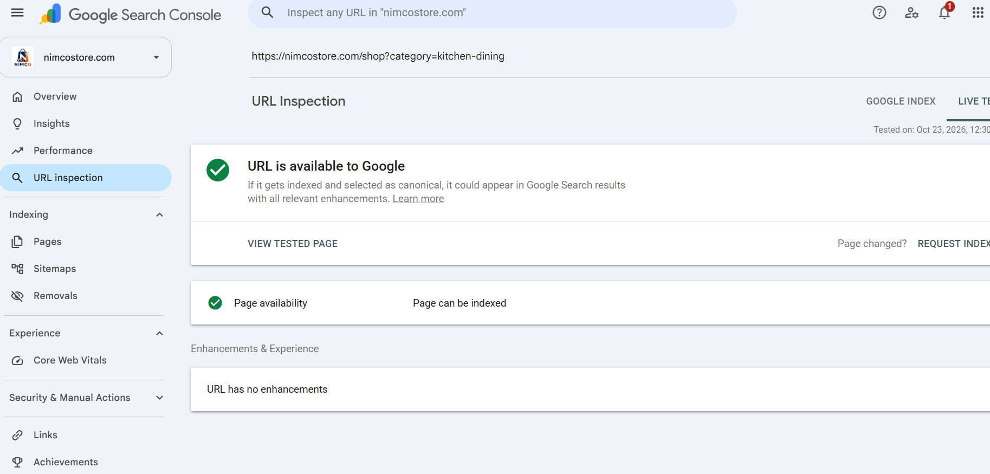Viewport: 990px width, 474px height.
Task: Click the Links chain icon
Action: pos(17,435)
